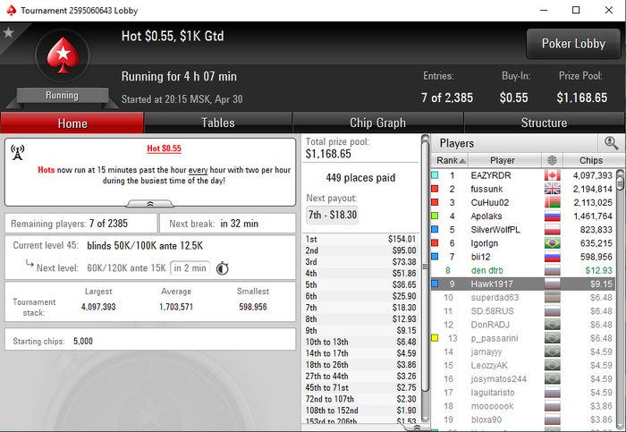Image resolution: width=626 pixels, height=432 pixels.
Task: Click the clock icon beside next level
Action: [223, 268]
